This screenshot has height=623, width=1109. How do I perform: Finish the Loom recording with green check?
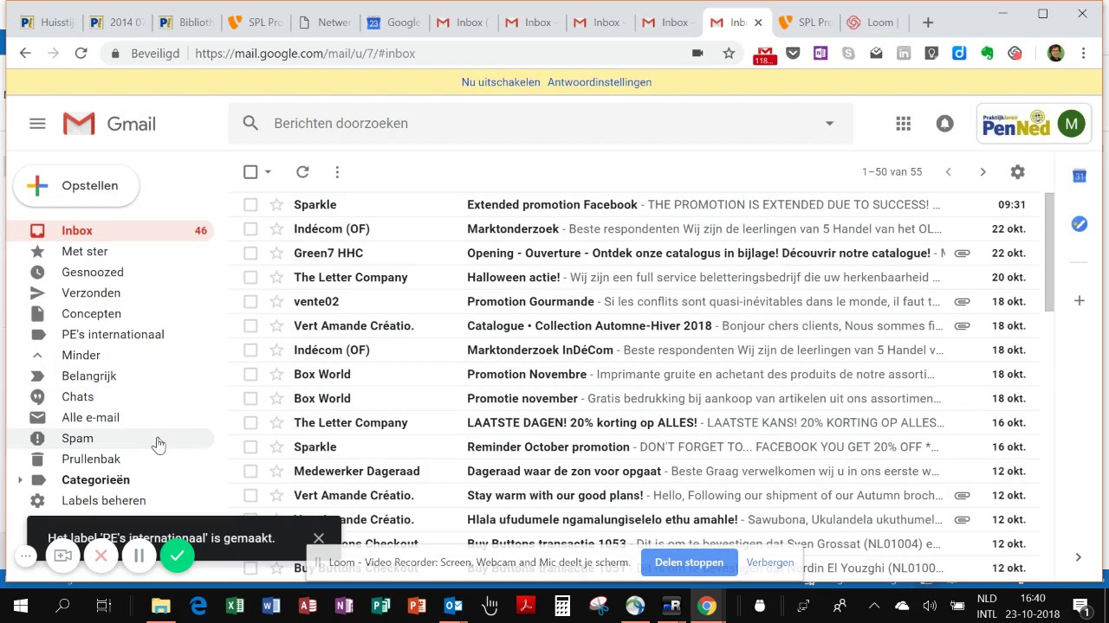pyautogui.click(x=177, y=556)
